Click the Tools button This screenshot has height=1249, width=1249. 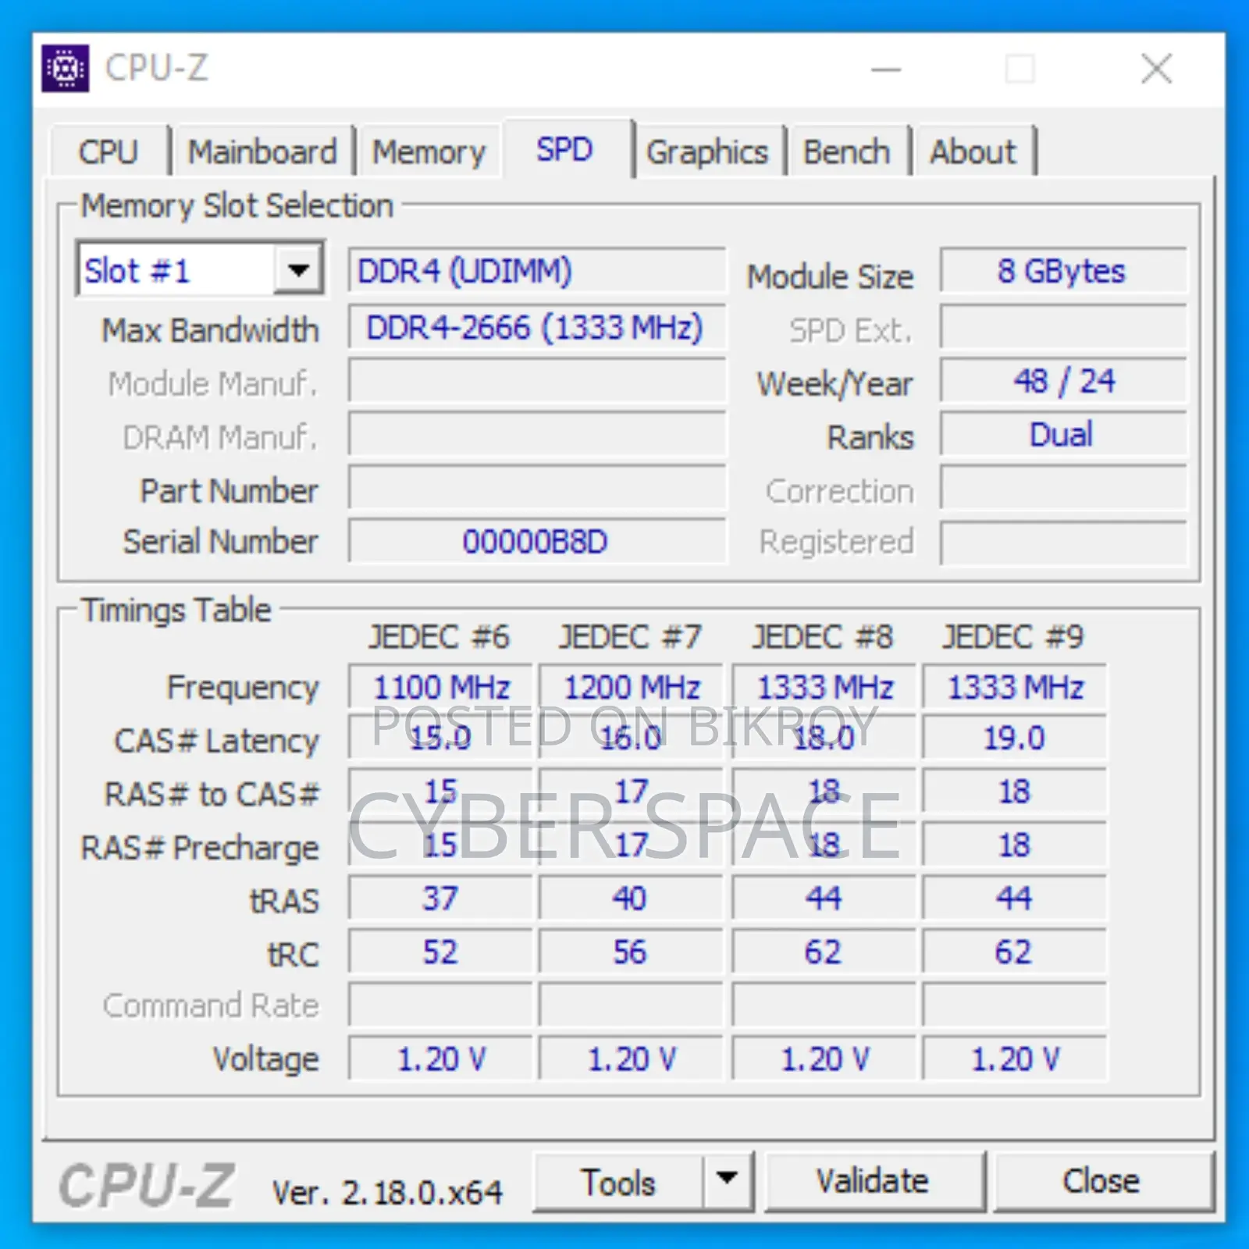tap(618, 1181)
